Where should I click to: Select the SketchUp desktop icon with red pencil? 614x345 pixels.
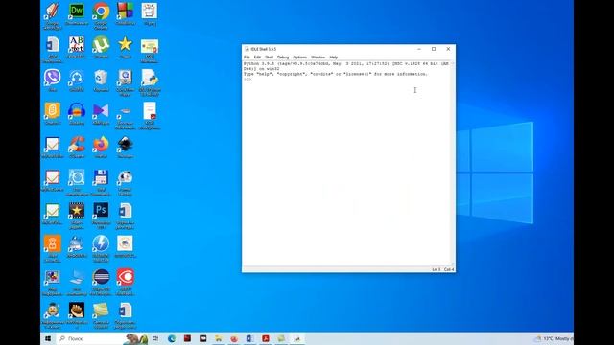(x=52, y=15)
